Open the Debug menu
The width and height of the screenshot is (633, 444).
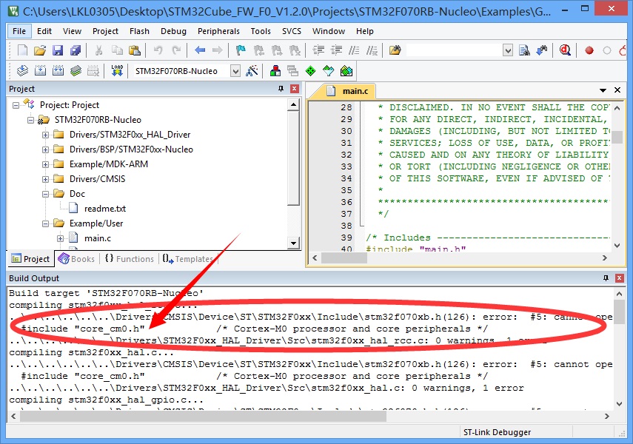(173, 31)
